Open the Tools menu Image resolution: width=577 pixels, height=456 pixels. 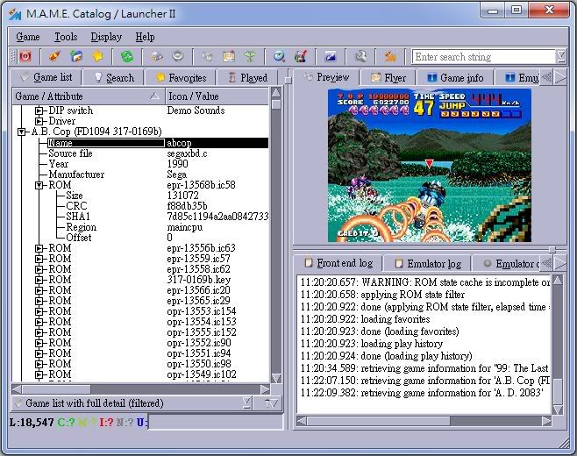point(66,37)
